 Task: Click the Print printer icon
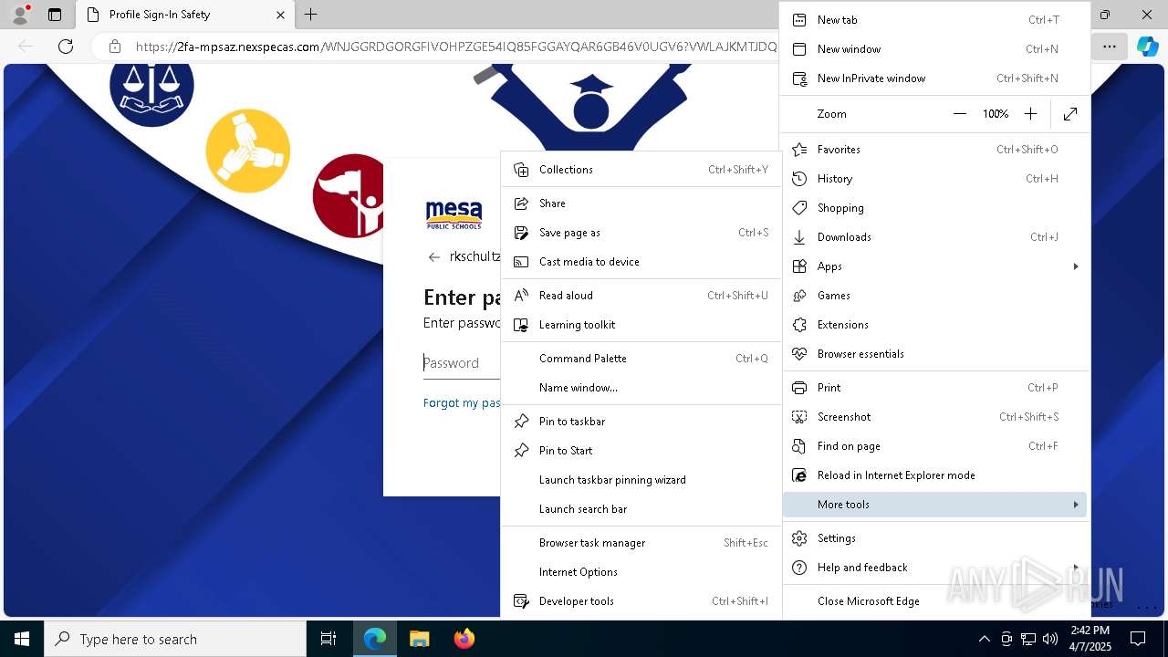click(x=799, y=388)
